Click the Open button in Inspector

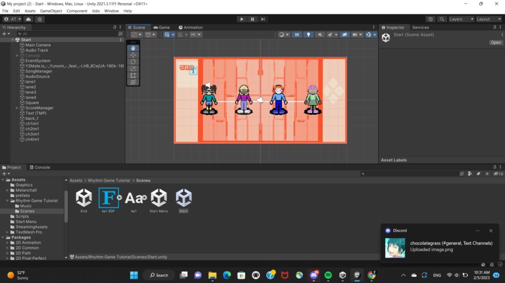coord(495,42)
